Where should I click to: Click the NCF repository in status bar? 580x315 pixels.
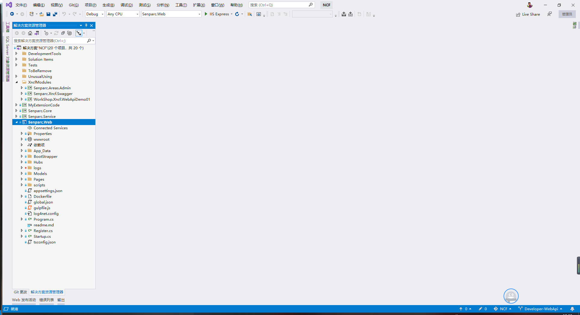(502, 309)
